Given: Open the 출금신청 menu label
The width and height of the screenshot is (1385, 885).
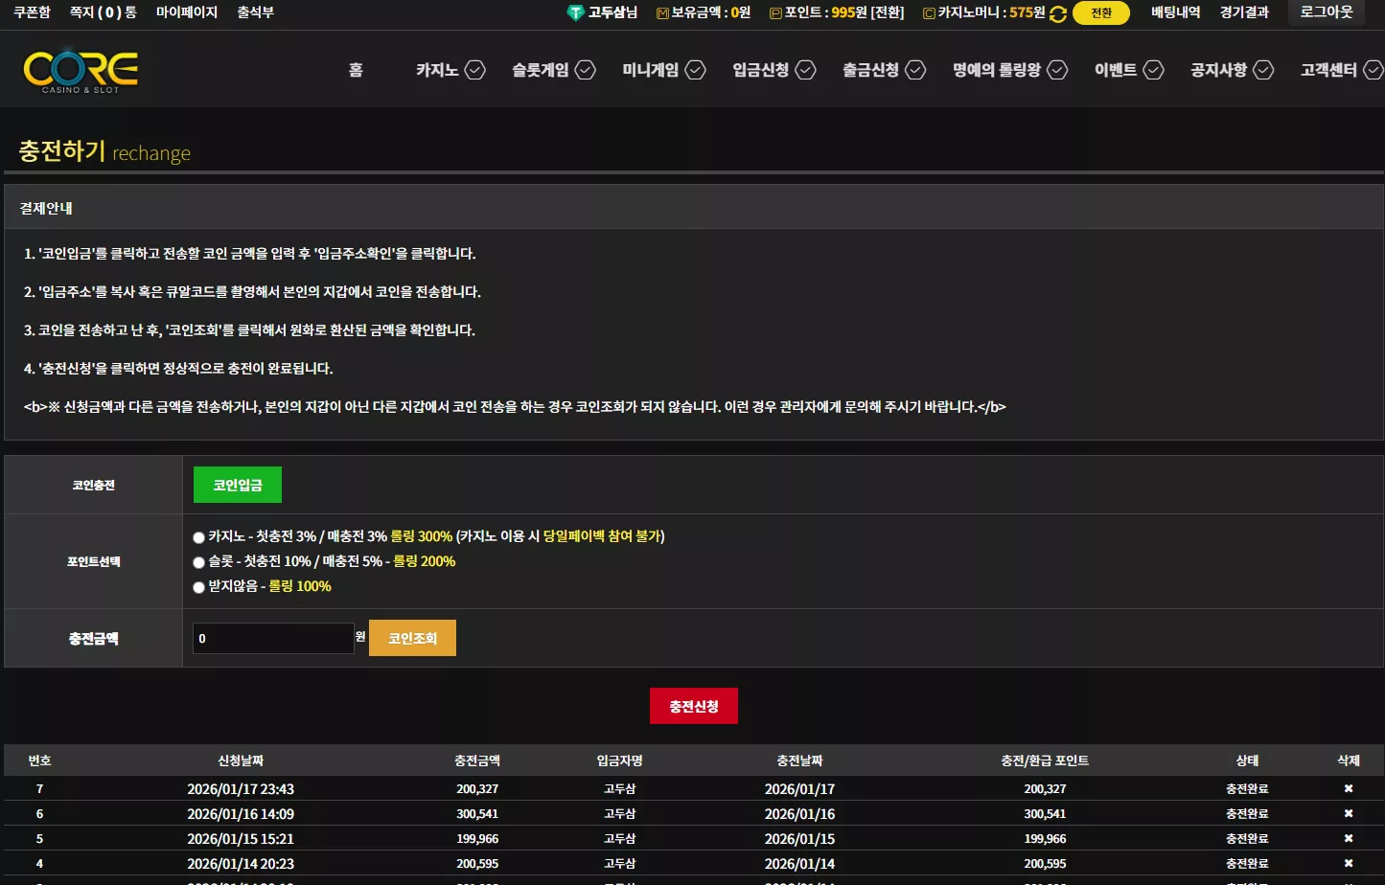Looking at the screenshot, I should tap(871, 70).
